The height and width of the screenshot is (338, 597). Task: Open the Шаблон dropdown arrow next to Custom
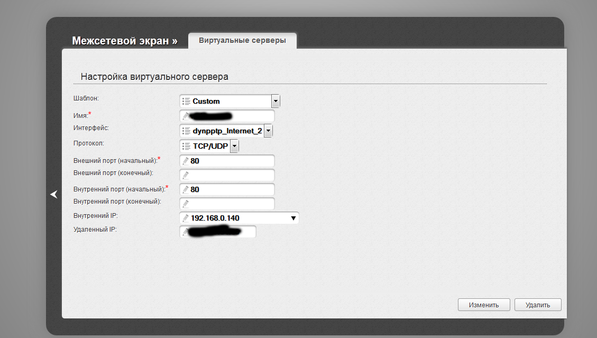pyautogui.click(x=275, y=101)
